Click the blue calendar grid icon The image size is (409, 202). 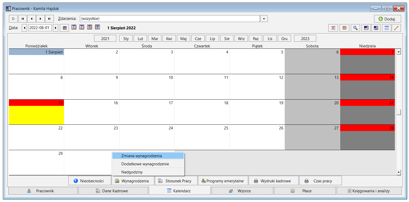386,28
